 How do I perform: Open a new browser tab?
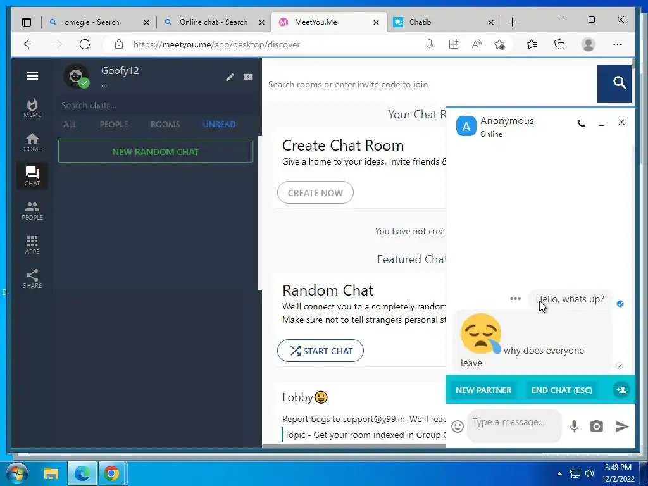(512, 22)
